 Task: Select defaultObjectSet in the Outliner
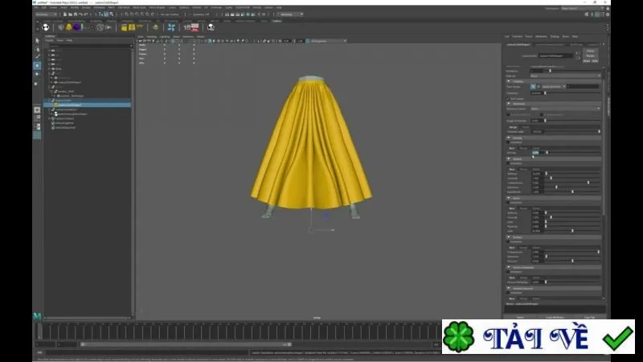point(66,128)
